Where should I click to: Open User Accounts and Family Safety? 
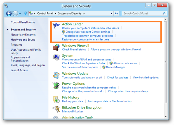click(x=26, y=51)
